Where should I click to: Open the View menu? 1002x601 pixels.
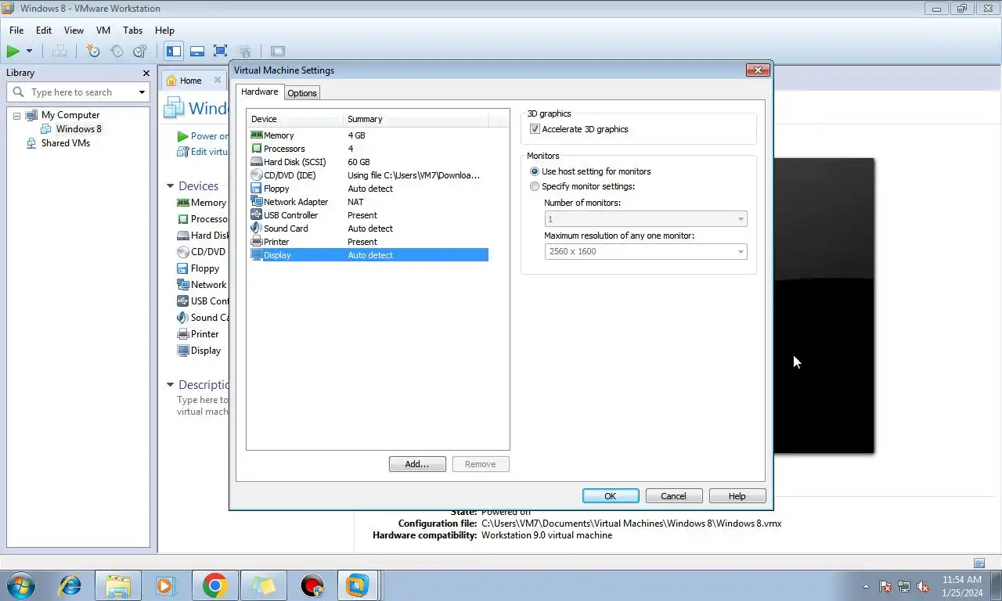click(x=74, y=31)
